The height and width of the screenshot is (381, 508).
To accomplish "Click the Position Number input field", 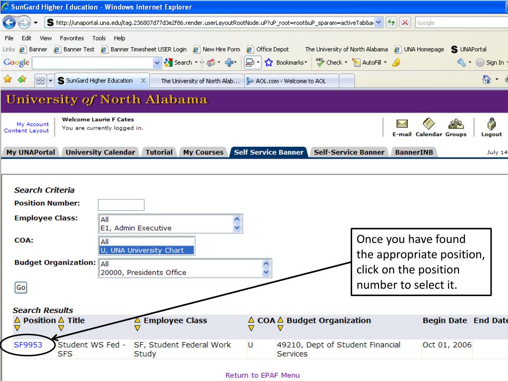I will [121, 205].
